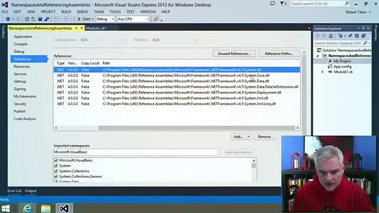Expand the Module1.vb tree node
The height and width of the screenshot is (213, 379).
click(x=322, y=72)
